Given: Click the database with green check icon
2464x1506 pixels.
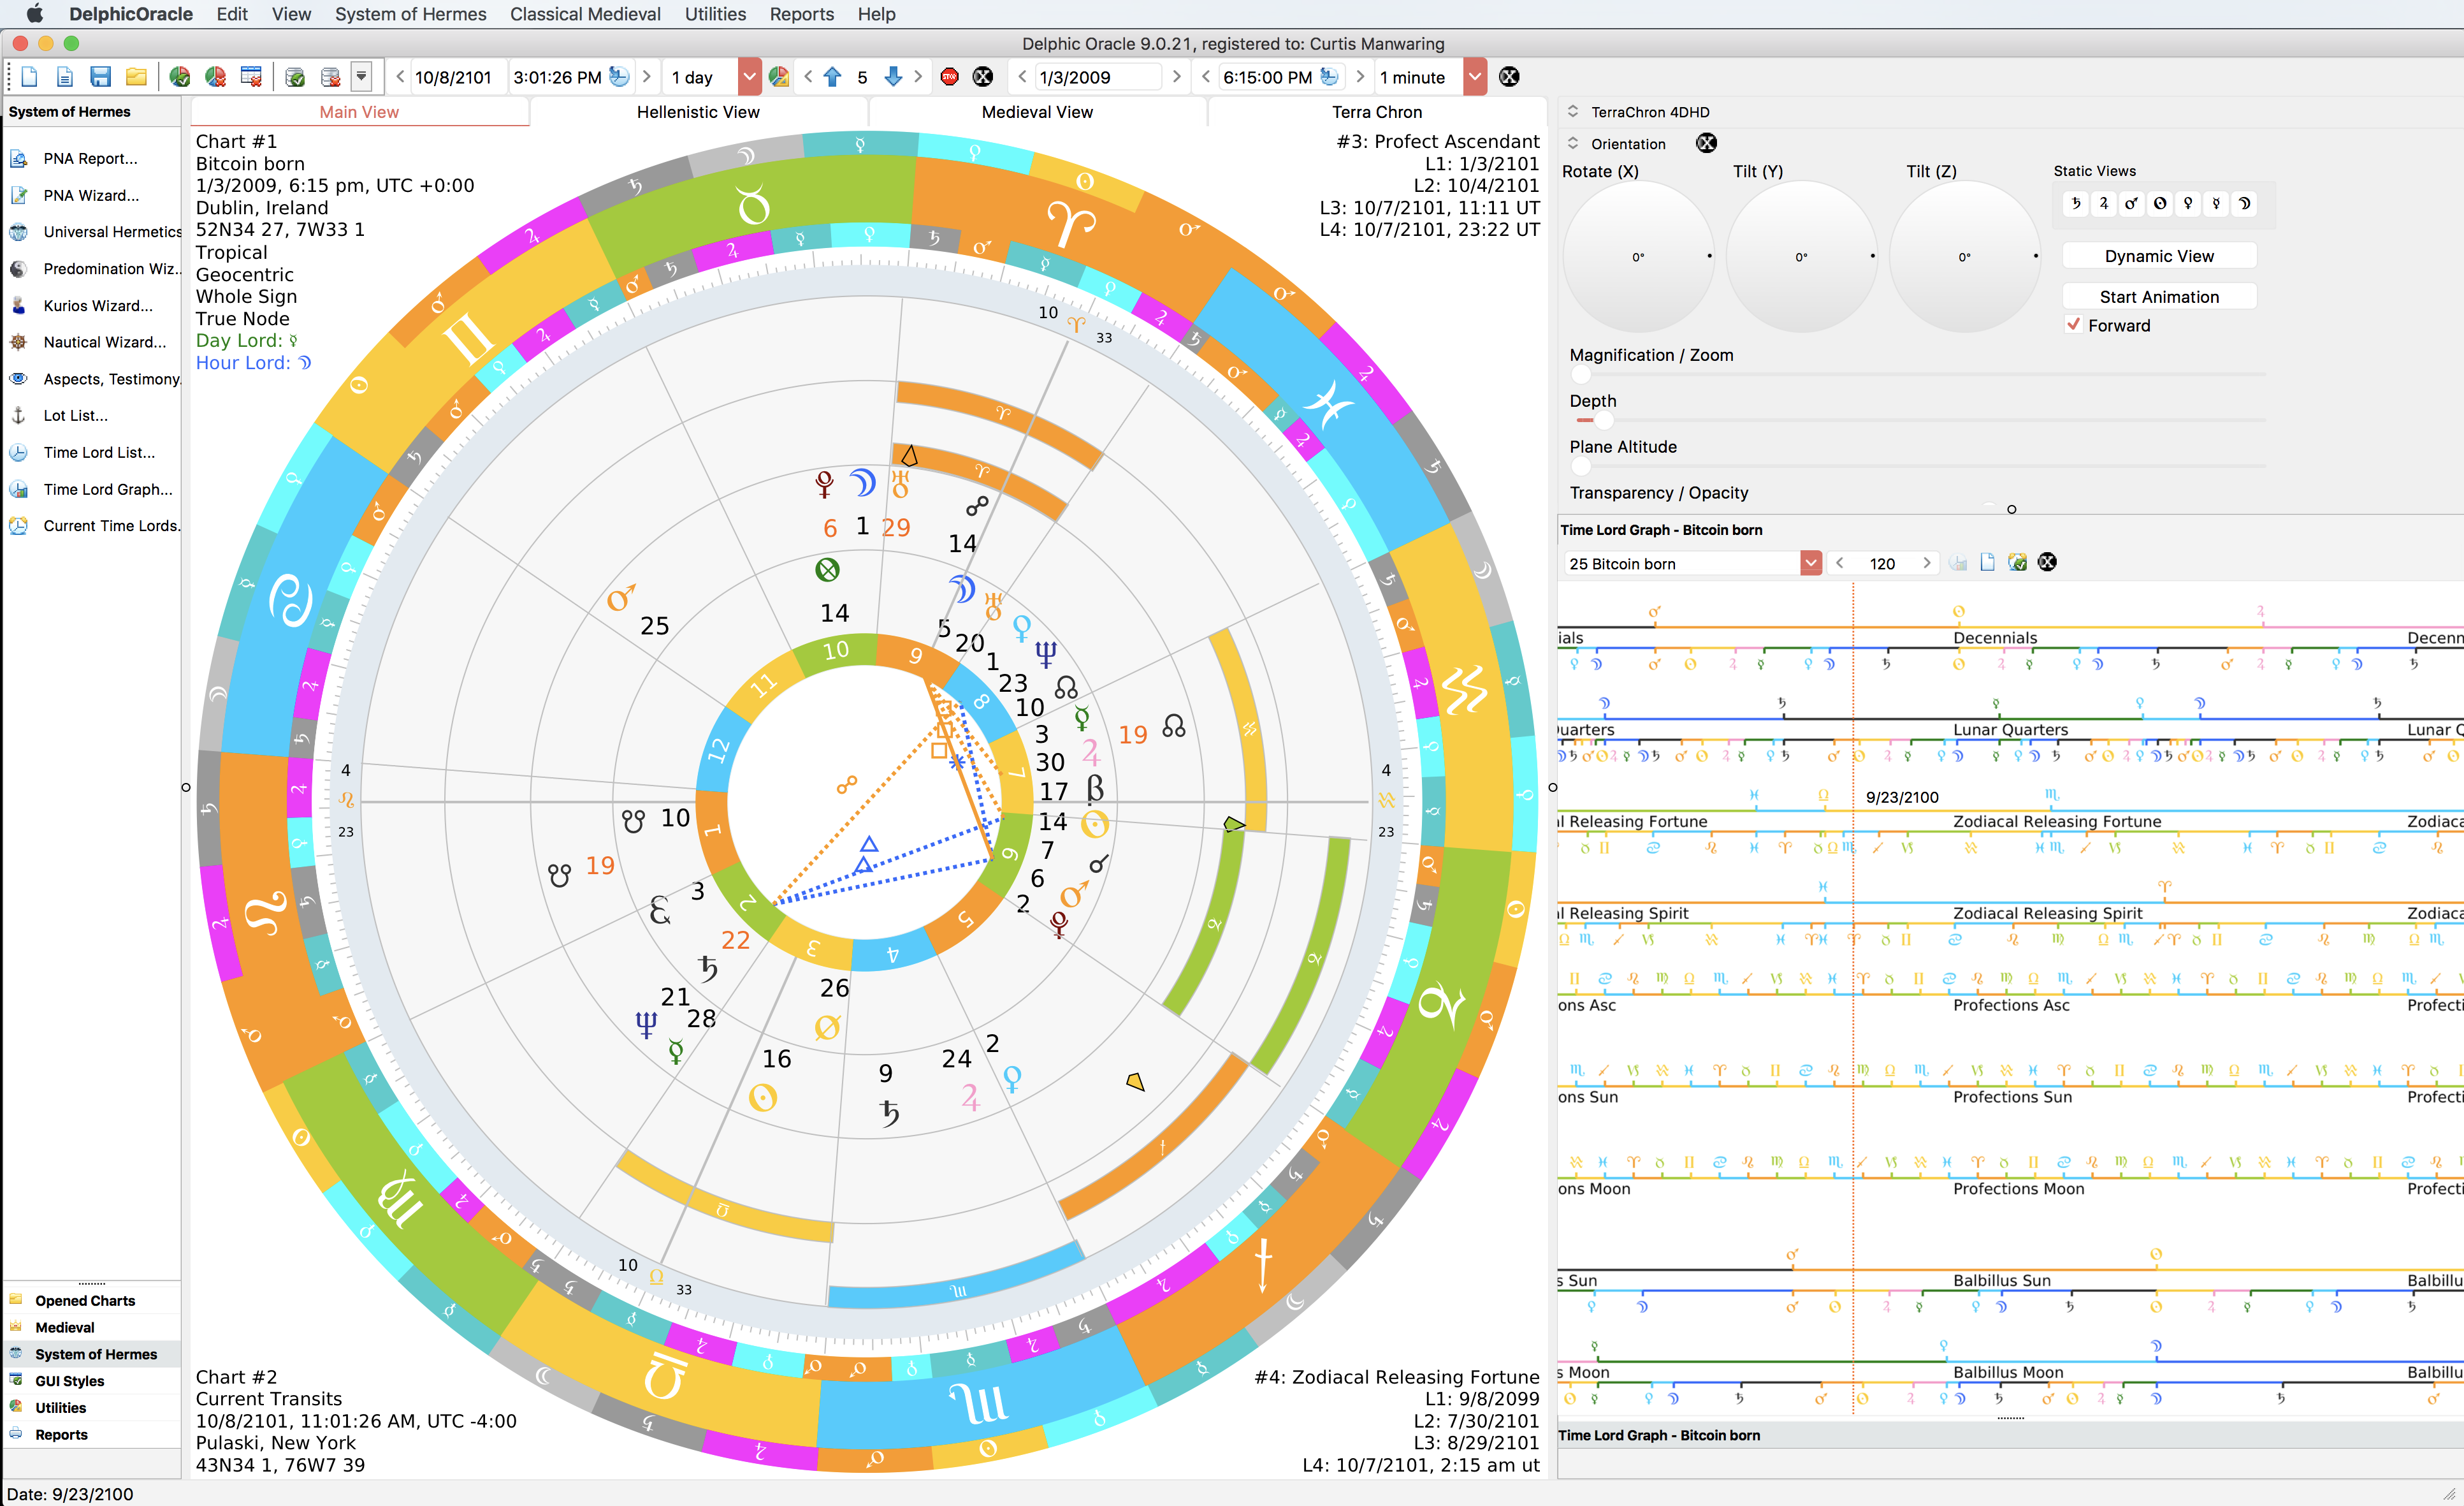Looking at the screenshot, I should click(x=295, y=77).
